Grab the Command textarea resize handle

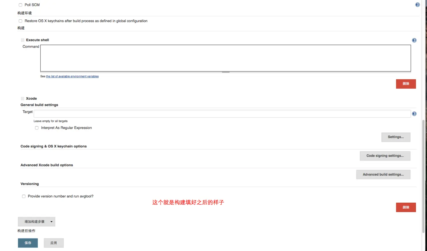coord(226,72)
